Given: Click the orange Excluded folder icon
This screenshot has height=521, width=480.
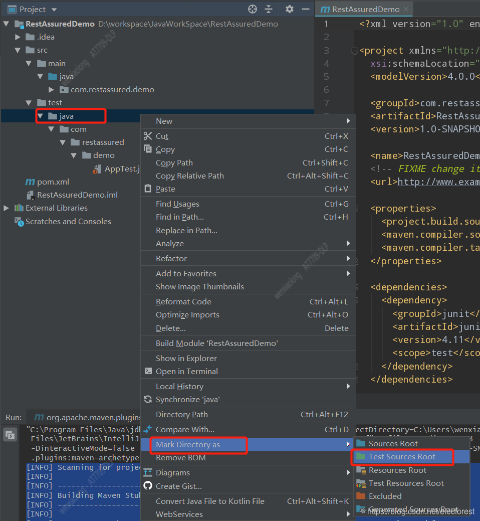Looking at the screenshot, I should [x=360, y=496].
